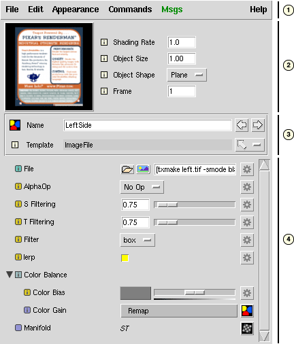The height and width of the screenshot is (344, 294).
Task: Toggle the purple marker beside Manifold
Action: tap(18, 328)
